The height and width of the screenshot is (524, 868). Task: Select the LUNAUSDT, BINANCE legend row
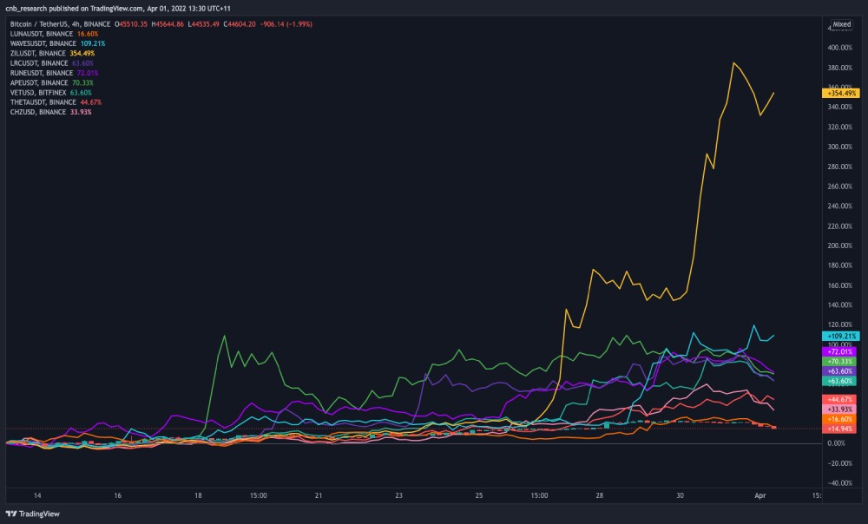click(x=54, y=34)
